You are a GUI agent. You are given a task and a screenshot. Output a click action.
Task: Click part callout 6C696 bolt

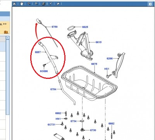(x=44, y=71)
